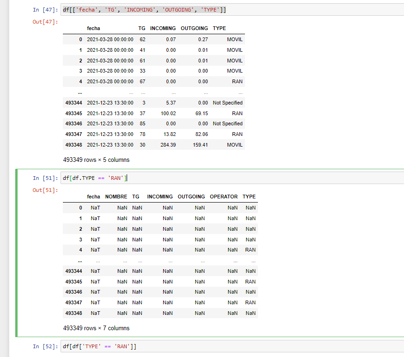The height and width of the screenshot is (357, 404).
Task: Select the 'OUTGOING' header in Out[47] table
Action: 194,28
